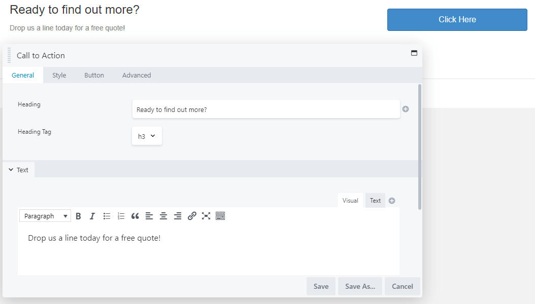Image resolution: width=535 pixels, height=304 pixels.
Task: Switch editor to Text mode
Action: click(x=375, y=200)
